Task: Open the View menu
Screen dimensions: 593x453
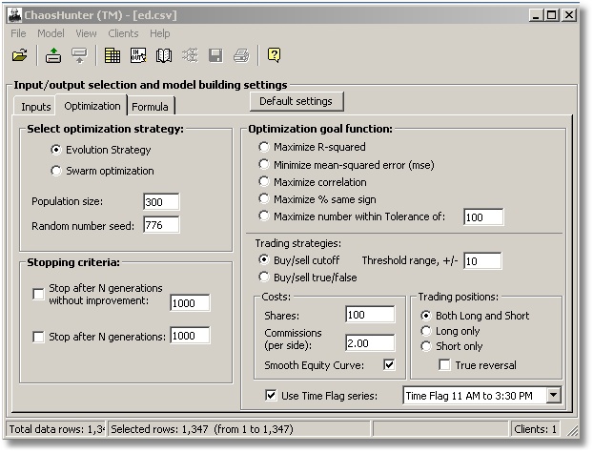Action: coord(86,33)
